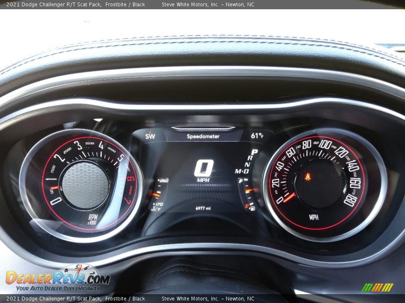
Task: Click the red 7 on the tachometer
Action: coord(127,200)
